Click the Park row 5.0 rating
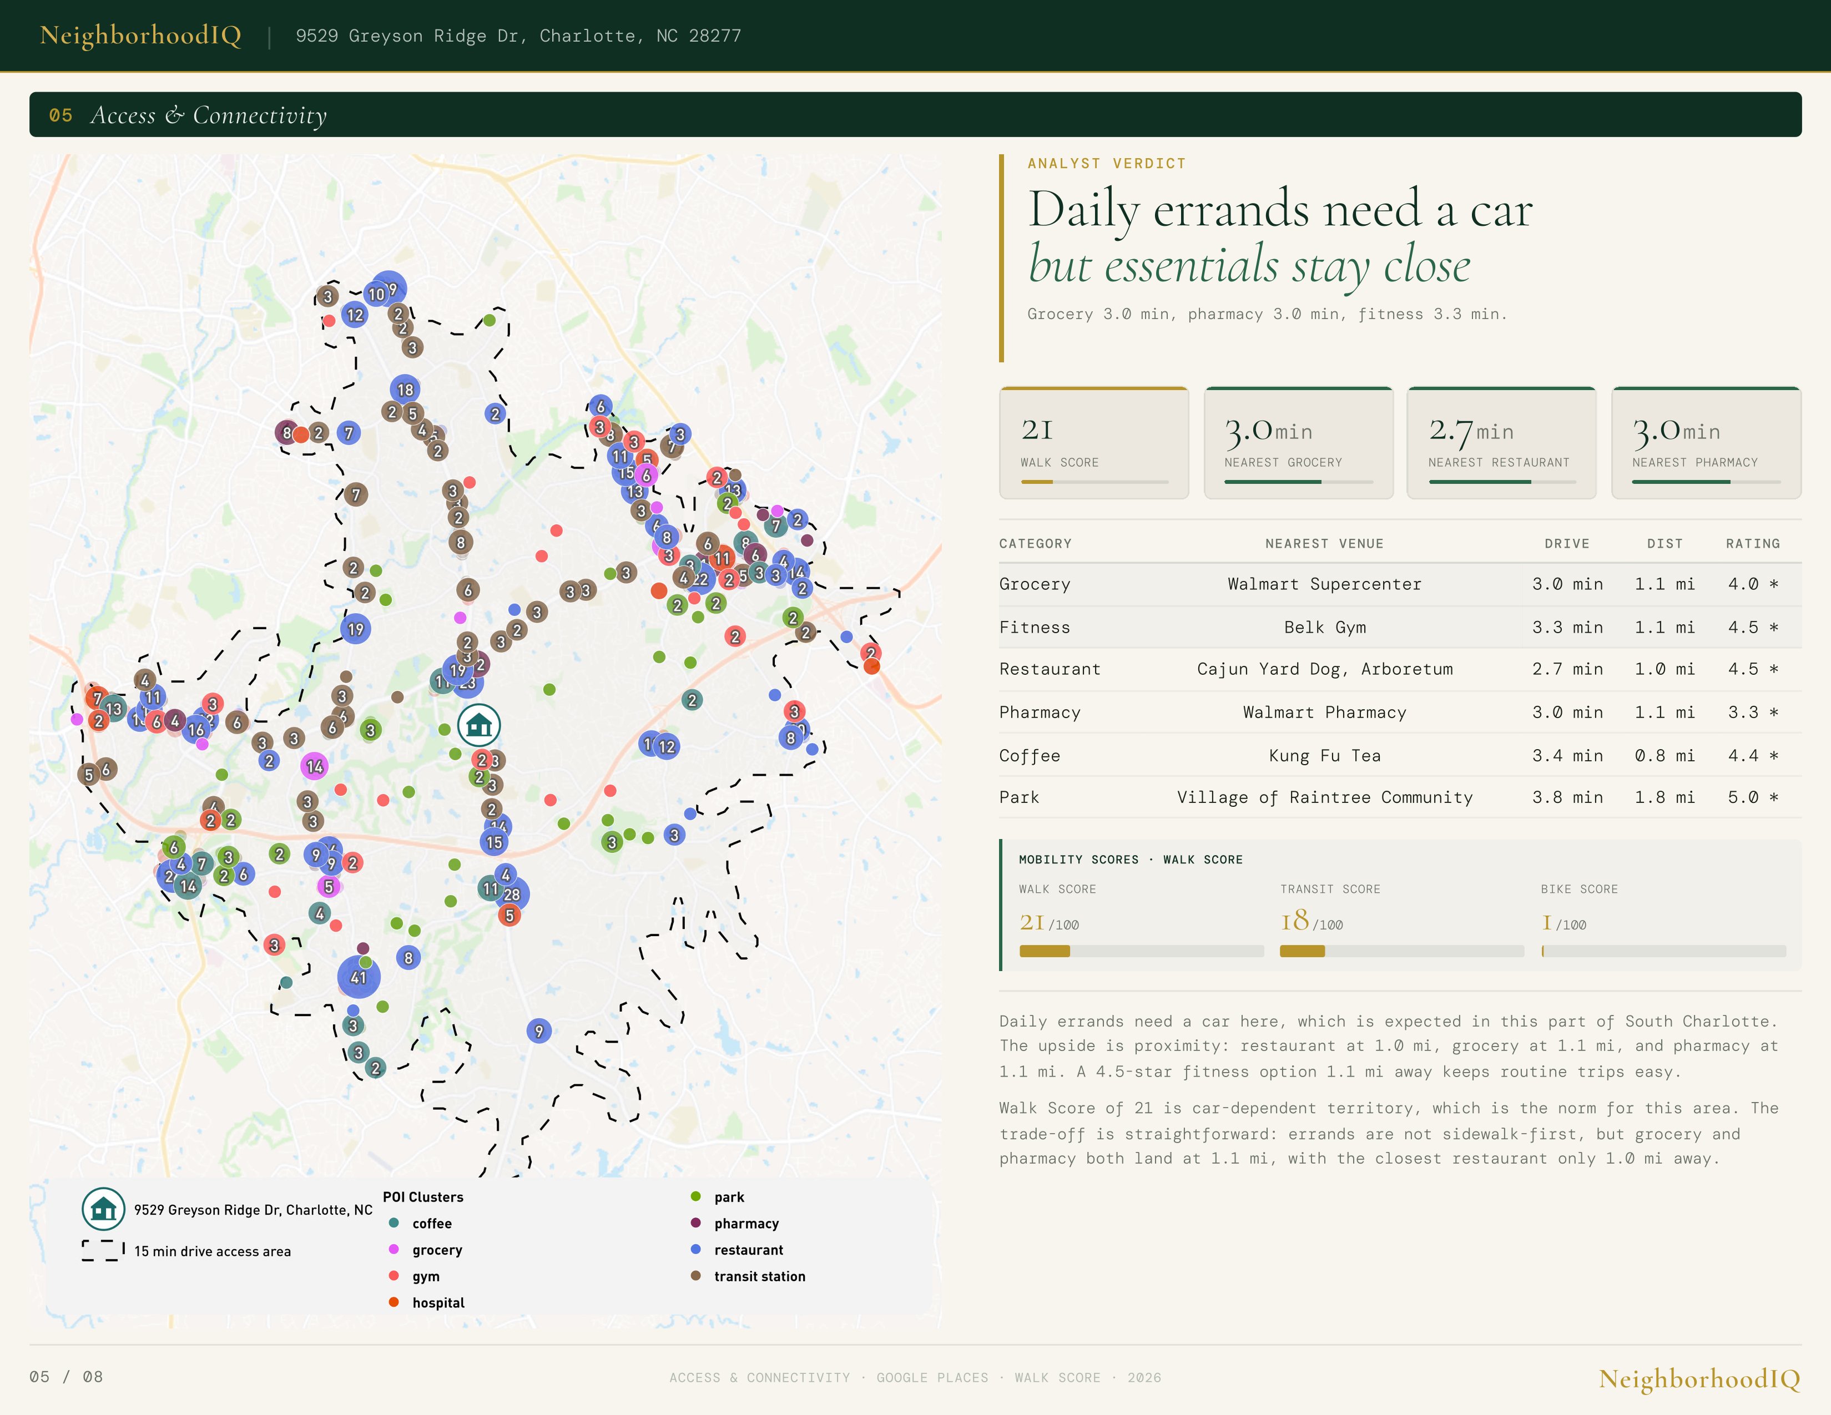1831x1415 pixels. [x=1753, y=797]
